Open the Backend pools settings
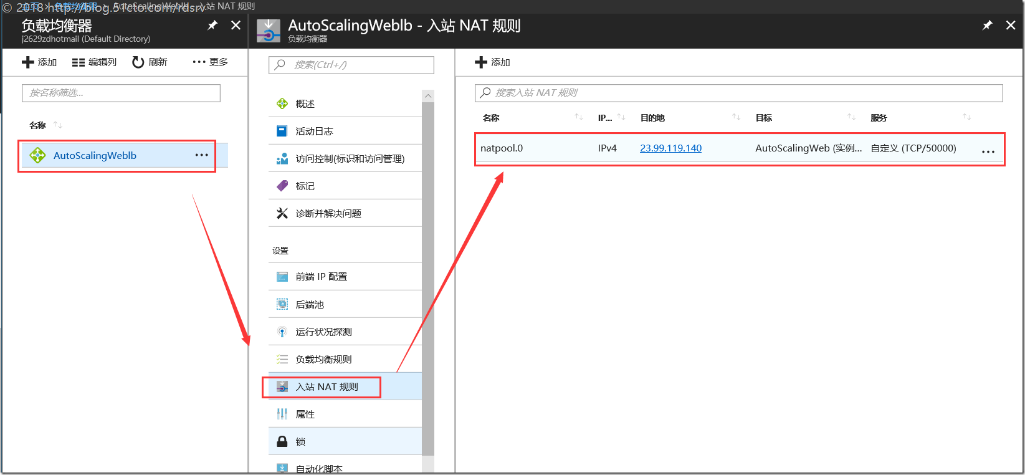1025x475 pixels. [345, 304]
